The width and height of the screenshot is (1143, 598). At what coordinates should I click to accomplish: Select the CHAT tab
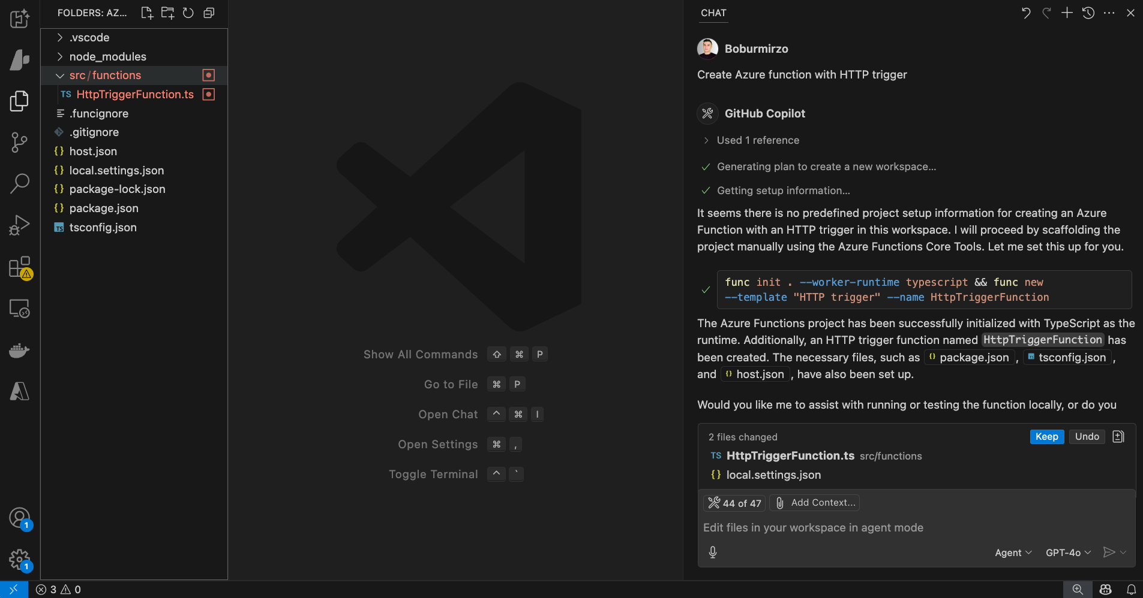[713, 13]
